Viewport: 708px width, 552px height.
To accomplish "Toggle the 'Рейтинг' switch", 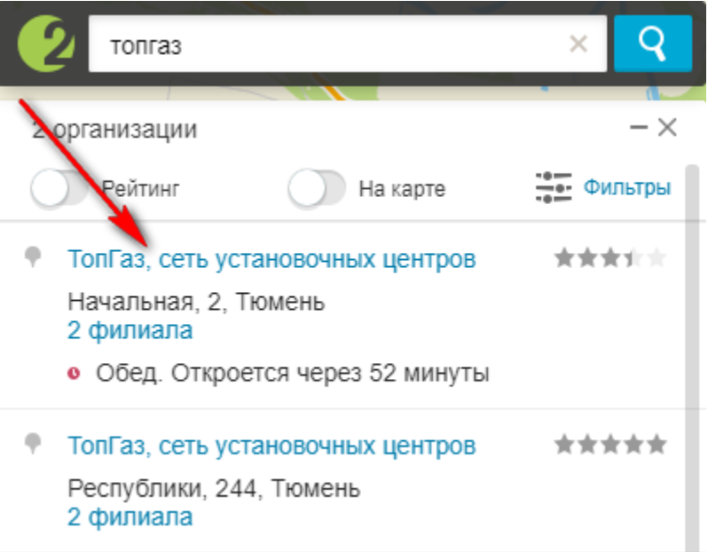I will click(x=59, y=188).
